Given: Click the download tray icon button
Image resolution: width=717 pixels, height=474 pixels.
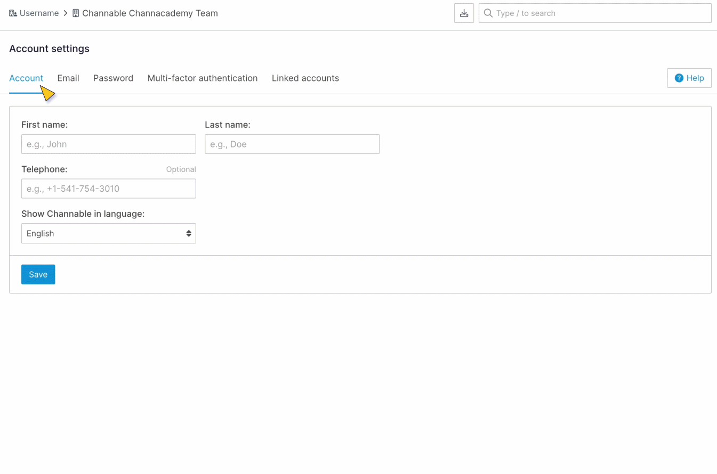Looking at the screenshot, I should tap(464, 13).
